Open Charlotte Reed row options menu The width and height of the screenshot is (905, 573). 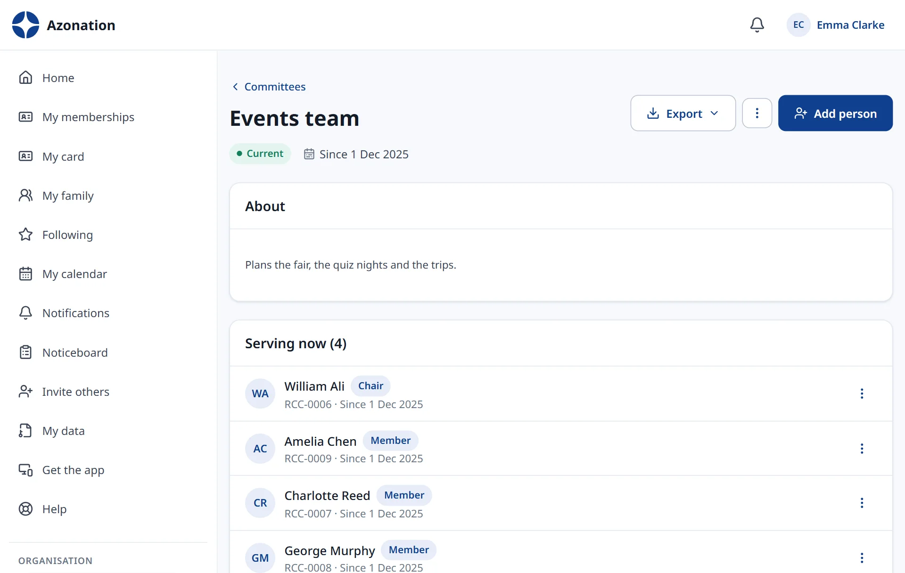862,503
